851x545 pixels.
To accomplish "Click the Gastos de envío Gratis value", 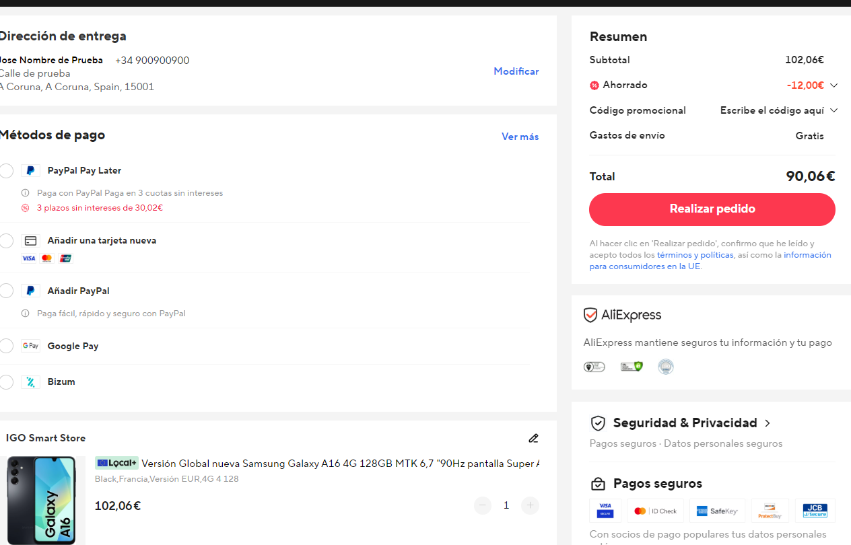I will point(809,136).
